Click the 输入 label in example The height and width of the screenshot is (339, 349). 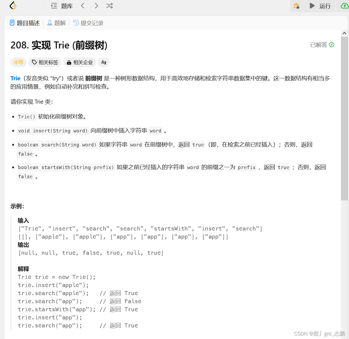point(23,221)
